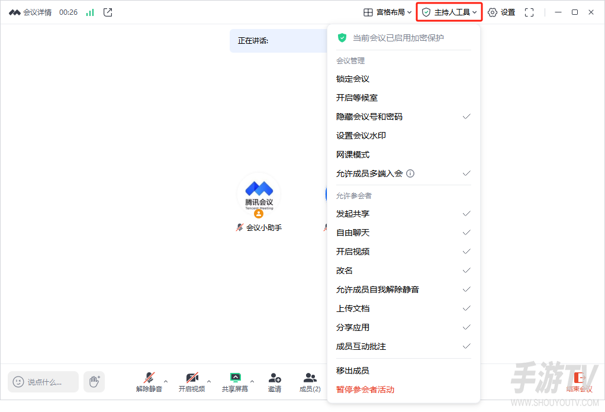This screenshot has height=412, width=605.
Task: Toggle 开启视频 permission in host menu
Action: click(x=403, y=252)
